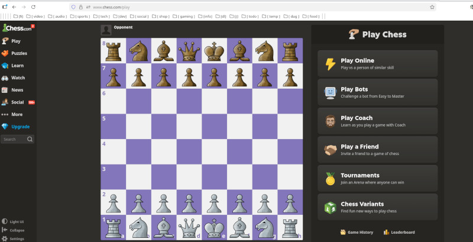The height and width of the screenshot is (242, 473).
Task: Click the www.chess.com/play address bar
Action: (x=254, y=7)
